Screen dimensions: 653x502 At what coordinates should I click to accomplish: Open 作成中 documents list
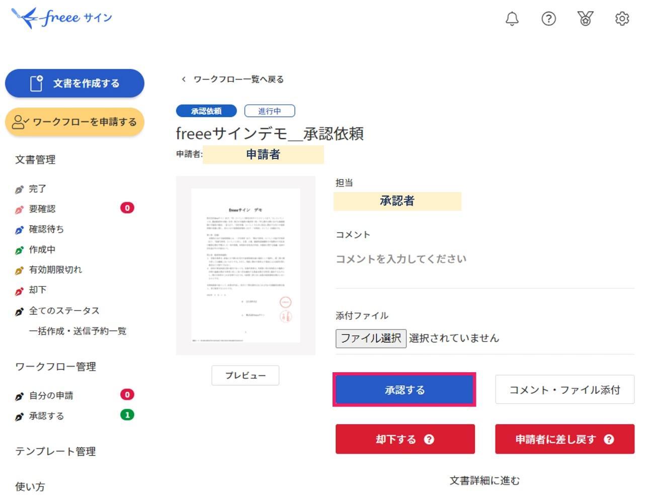point(42,249)
